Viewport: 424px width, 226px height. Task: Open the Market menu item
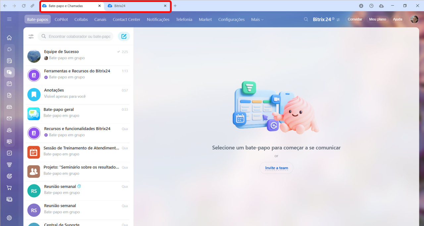[205, 19]
